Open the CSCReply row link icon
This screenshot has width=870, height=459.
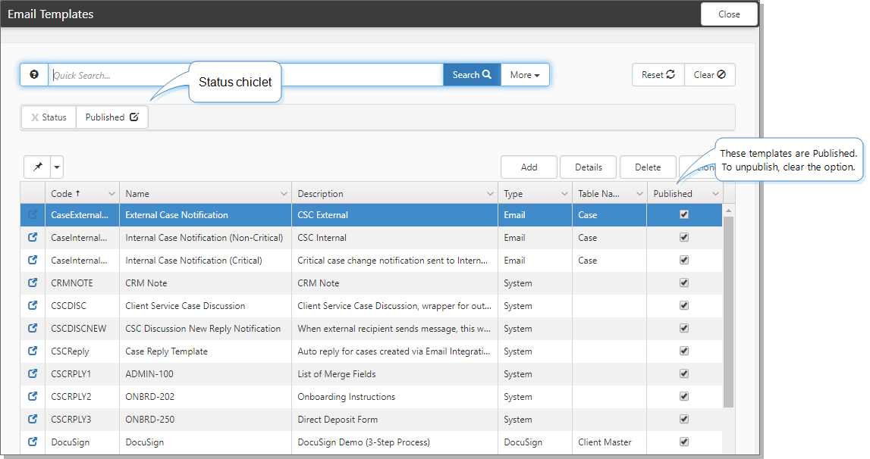pyautogui.click(x=33, y=351)
